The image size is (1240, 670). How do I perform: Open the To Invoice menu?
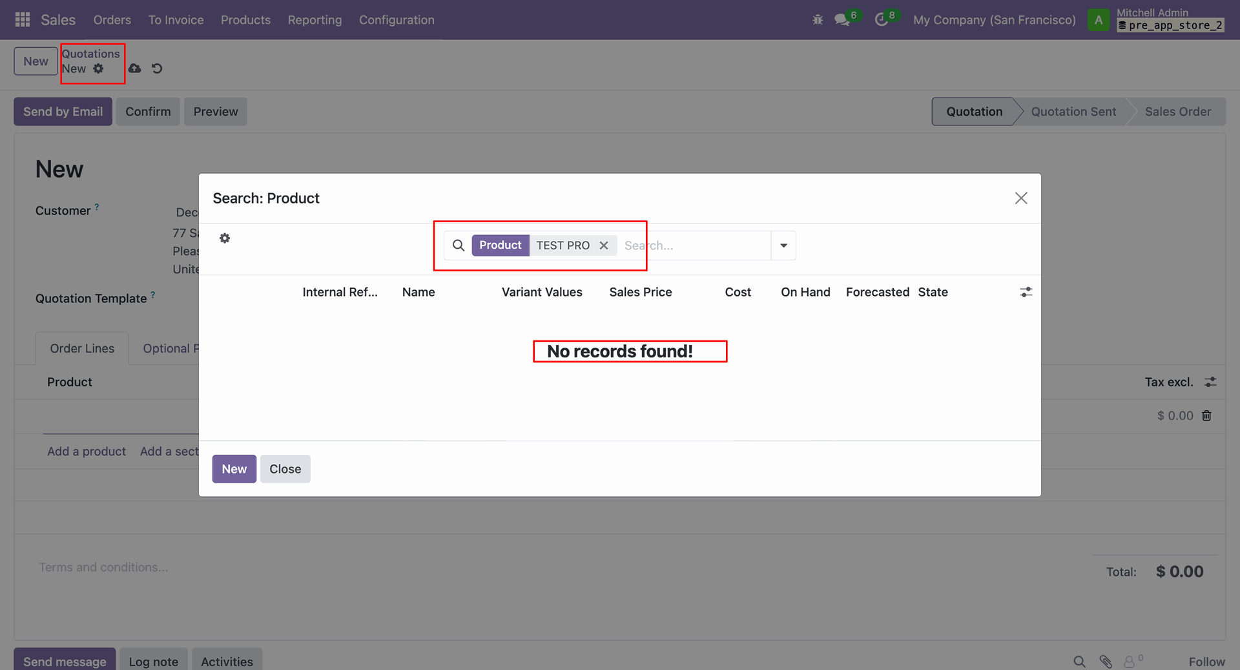tap(176, 20)
